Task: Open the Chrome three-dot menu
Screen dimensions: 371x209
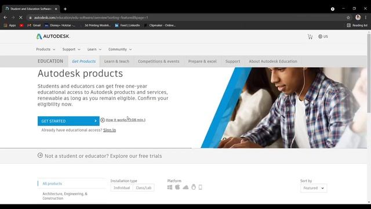Action: click(366, 17)
